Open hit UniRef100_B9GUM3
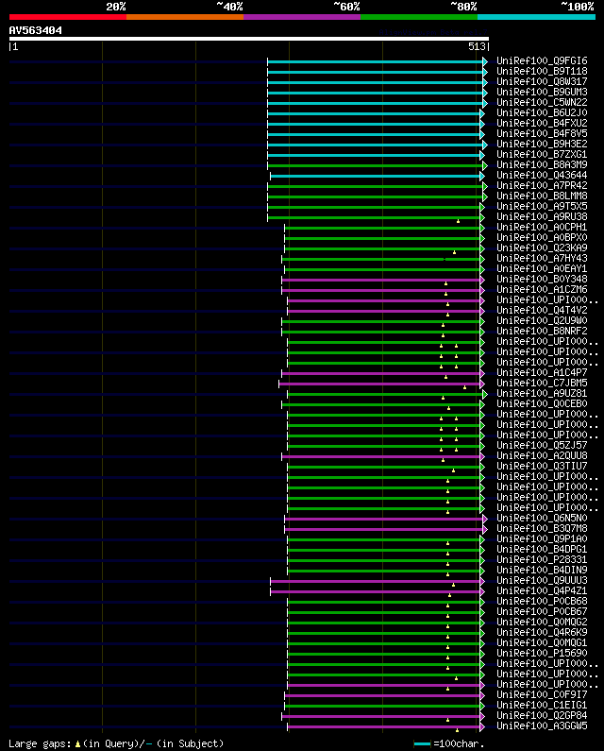 [x=542, y=92]
